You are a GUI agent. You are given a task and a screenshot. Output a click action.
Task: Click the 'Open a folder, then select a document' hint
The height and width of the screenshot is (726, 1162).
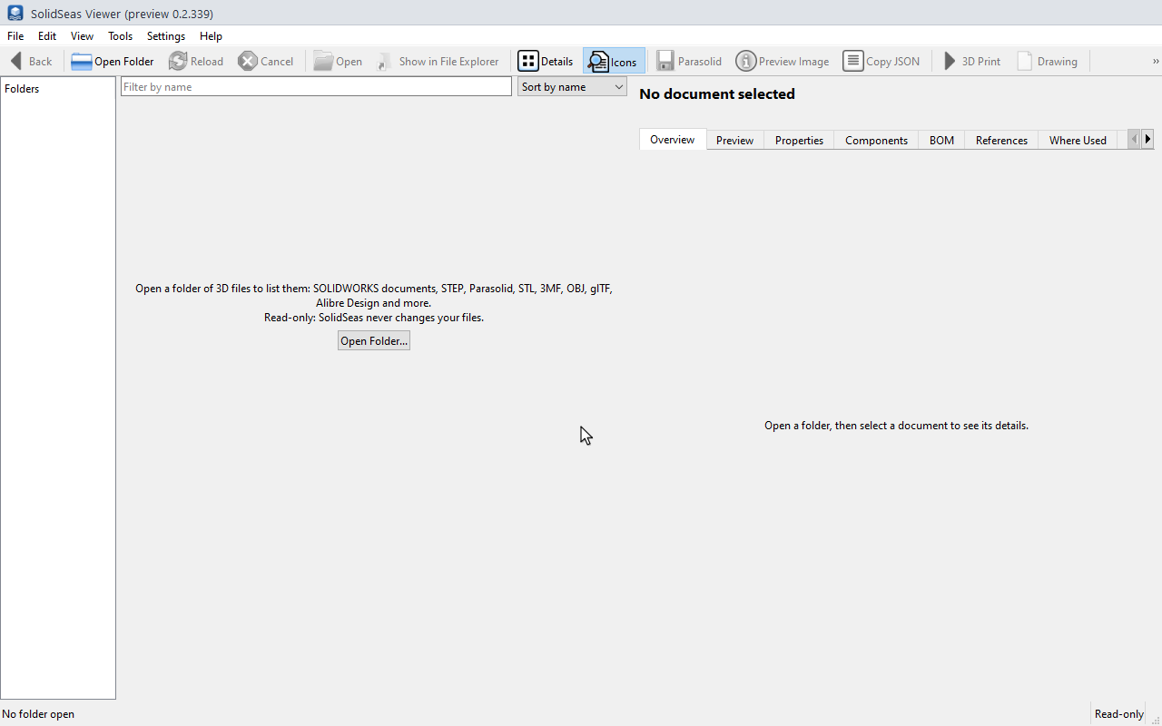click(896, 426)
